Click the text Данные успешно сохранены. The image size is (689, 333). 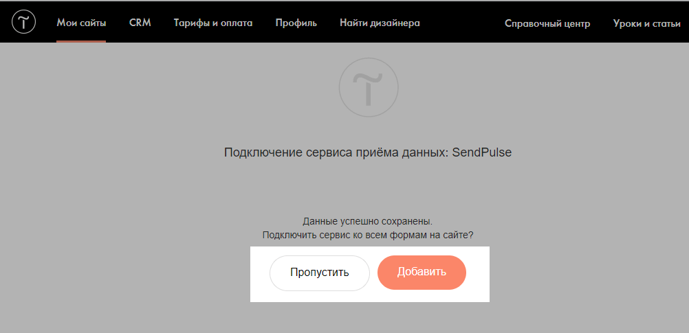368,221
